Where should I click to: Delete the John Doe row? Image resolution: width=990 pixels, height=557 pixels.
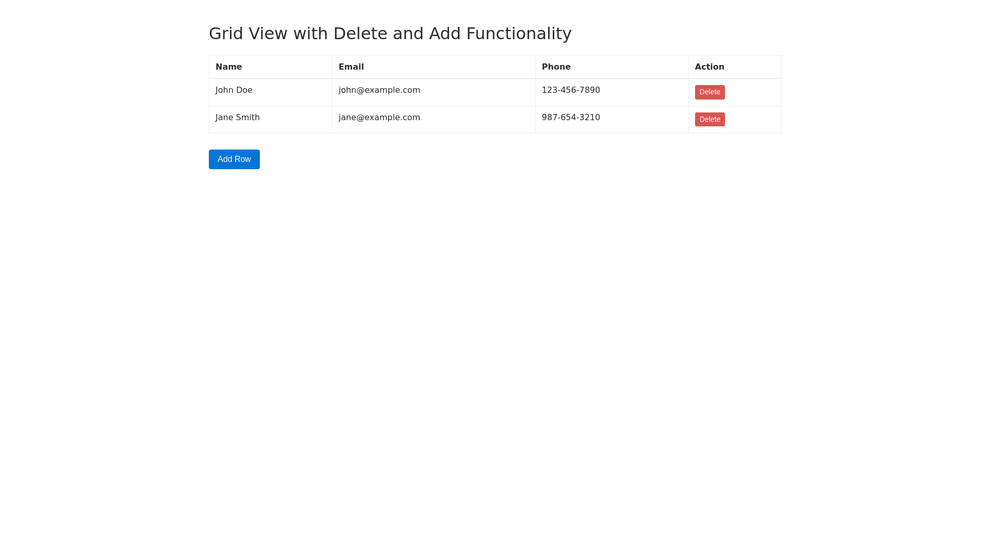pos(709,92)
